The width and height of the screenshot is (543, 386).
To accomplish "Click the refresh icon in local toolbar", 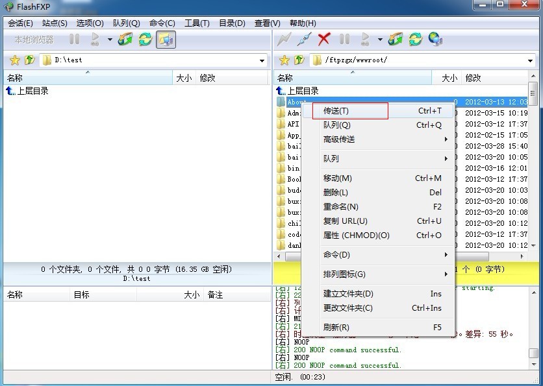I will tap(145, 40).
